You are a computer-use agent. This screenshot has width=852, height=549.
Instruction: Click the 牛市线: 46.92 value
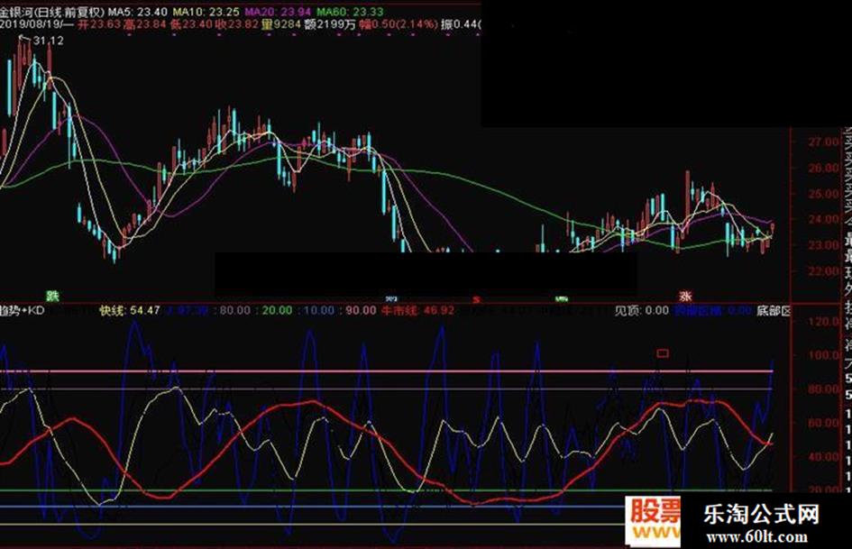[417, 310]
